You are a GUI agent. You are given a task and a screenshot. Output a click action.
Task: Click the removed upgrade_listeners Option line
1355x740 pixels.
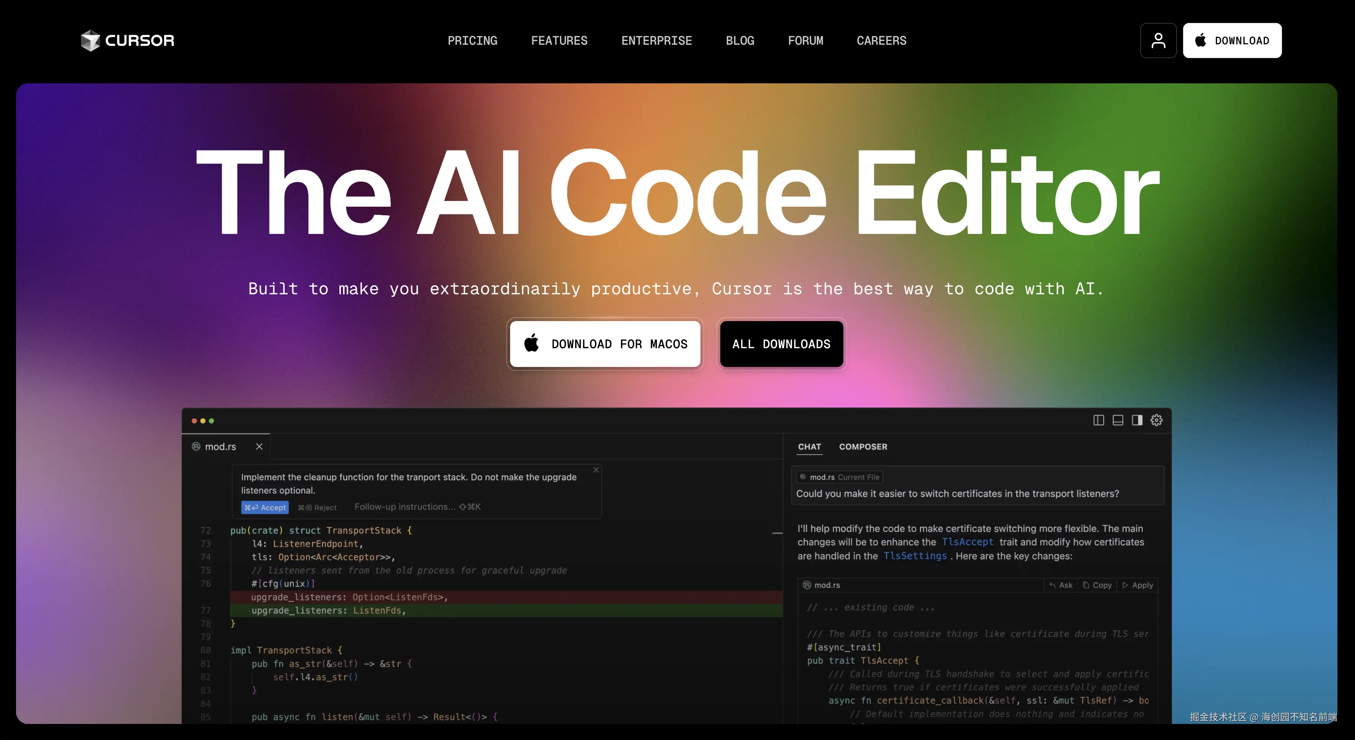click(506, 597)
